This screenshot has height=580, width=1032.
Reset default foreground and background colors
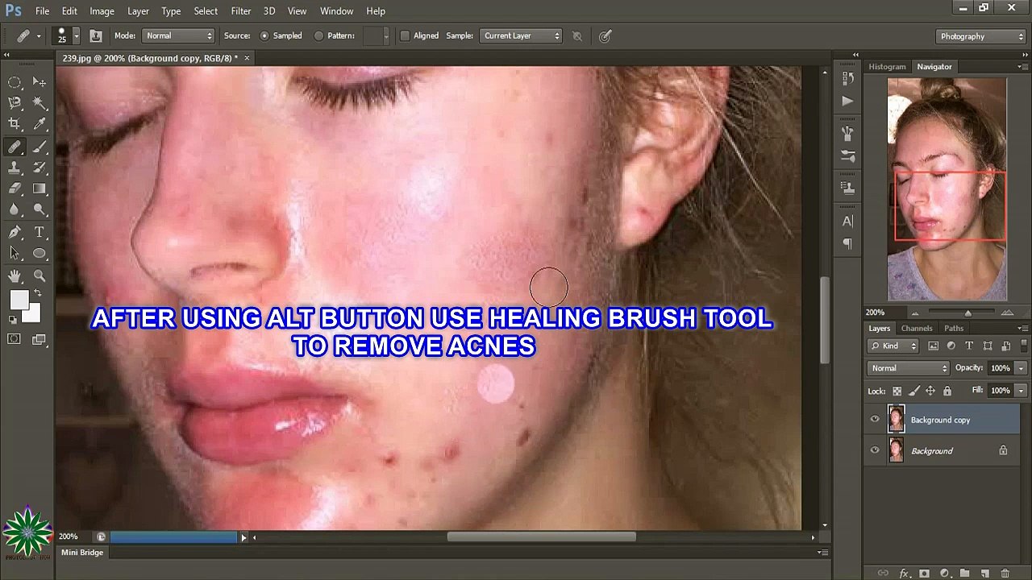click(x=13, y=320)
